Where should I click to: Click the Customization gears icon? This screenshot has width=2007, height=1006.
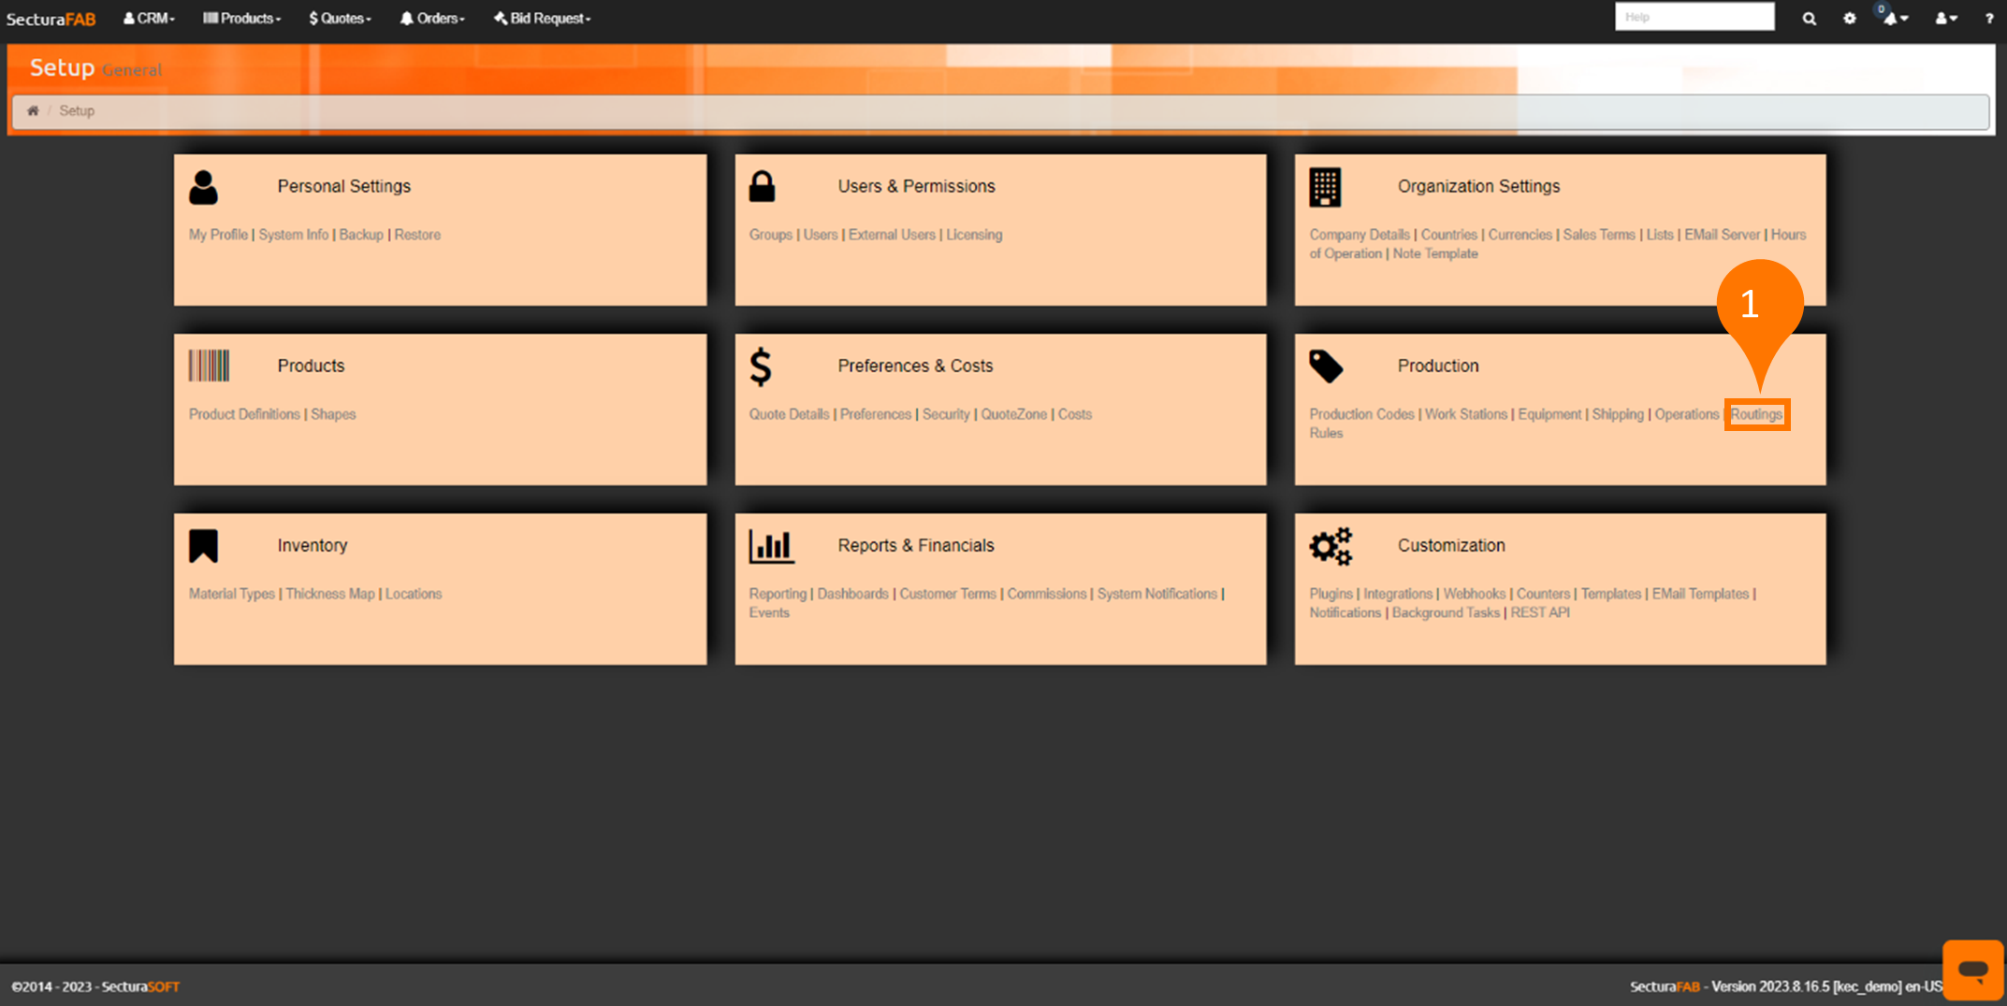click(x=1330, y=546)
